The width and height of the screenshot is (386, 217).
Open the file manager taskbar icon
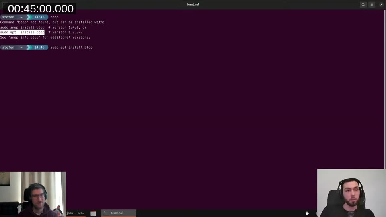(93, 213)
